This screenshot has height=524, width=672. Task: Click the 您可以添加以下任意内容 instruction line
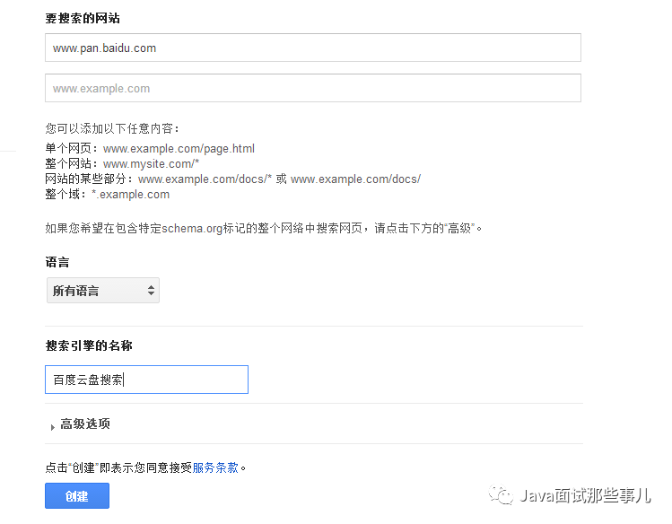(112, 129)
